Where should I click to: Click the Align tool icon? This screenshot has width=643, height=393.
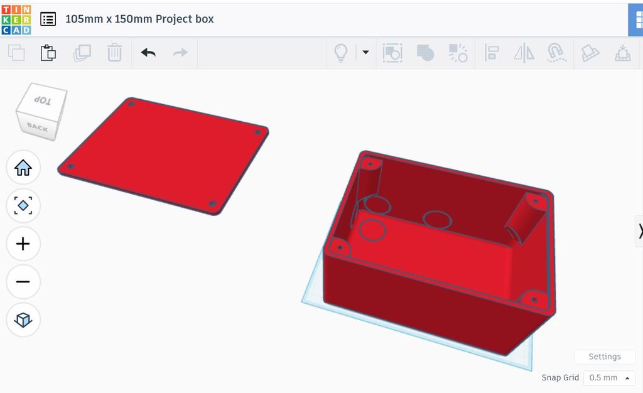click(x=492, y=53)
